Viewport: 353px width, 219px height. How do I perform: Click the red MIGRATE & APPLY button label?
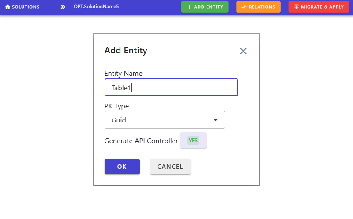point(323,7)
